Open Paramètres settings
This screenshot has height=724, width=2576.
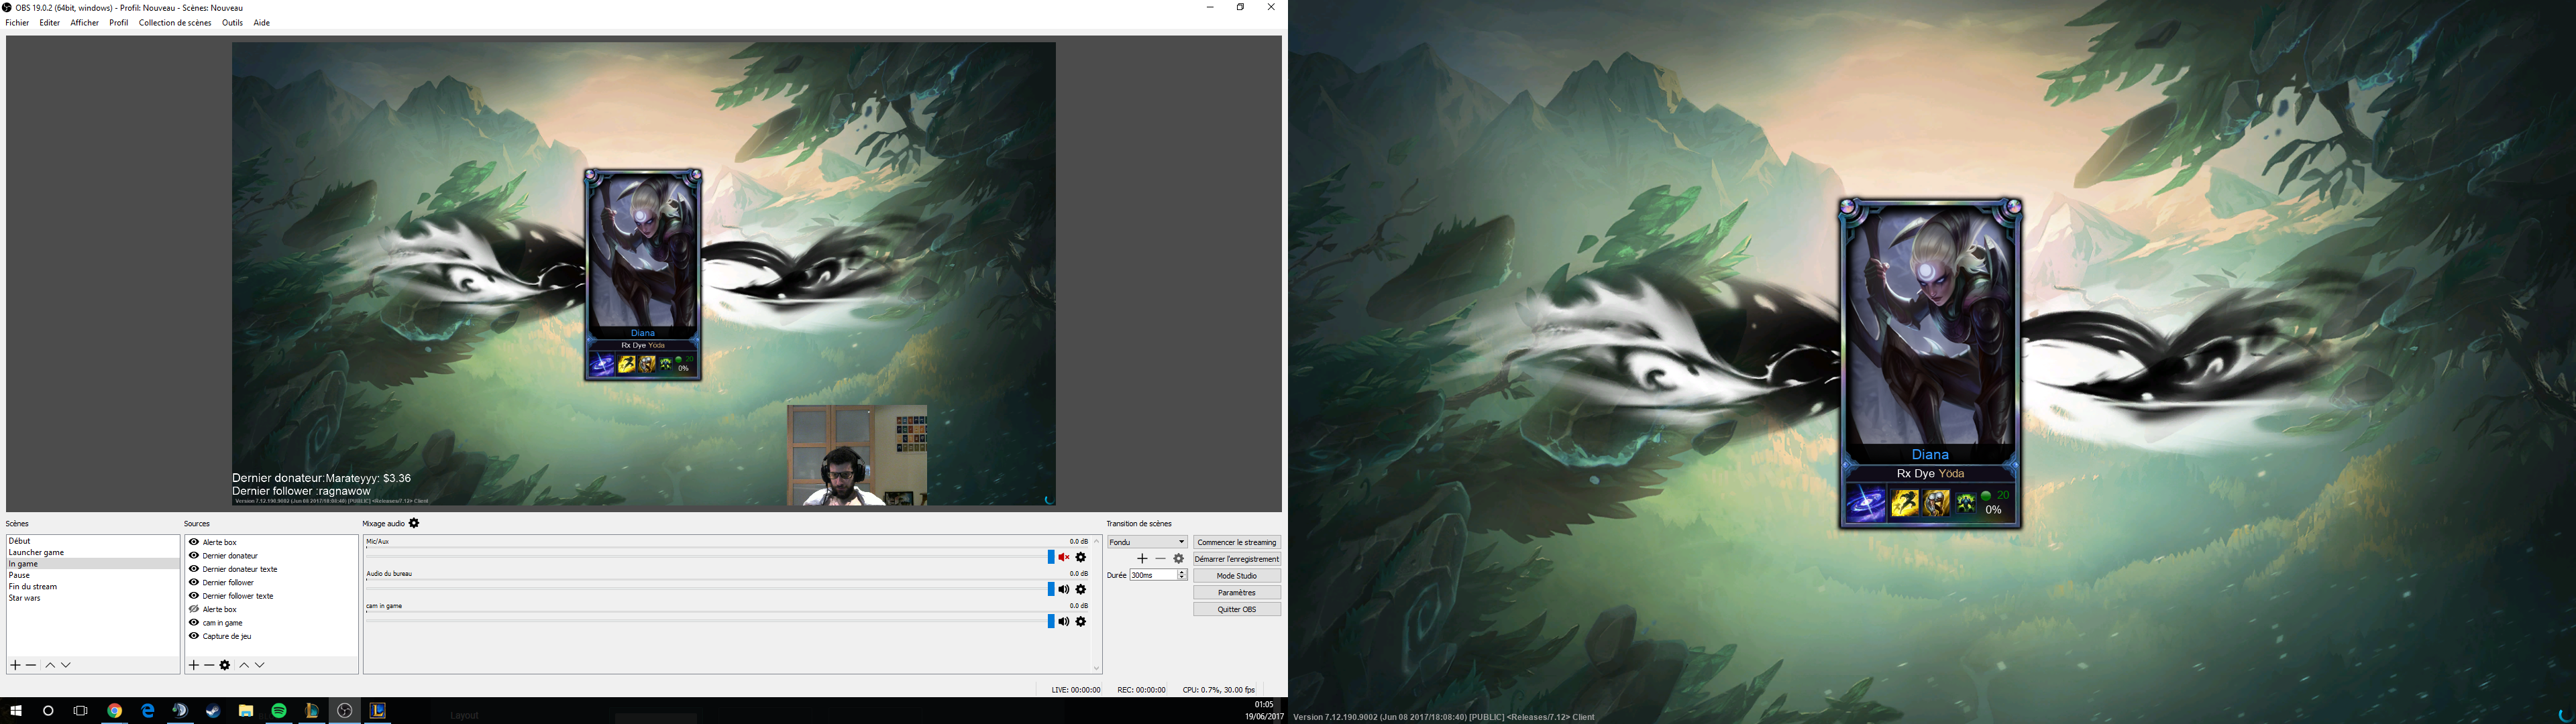pyautogui.click(x=1237, y=592)
